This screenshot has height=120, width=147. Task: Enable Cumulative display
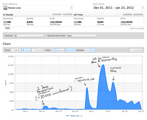point(136,50)
